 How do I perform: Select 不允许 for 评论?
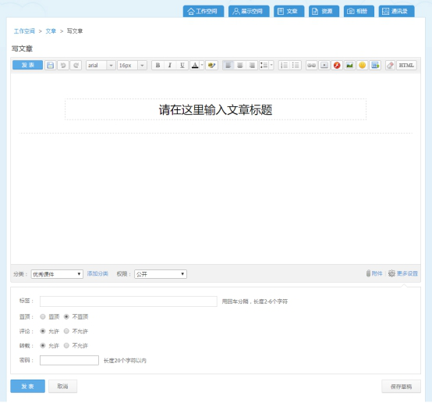pos(66,331)
